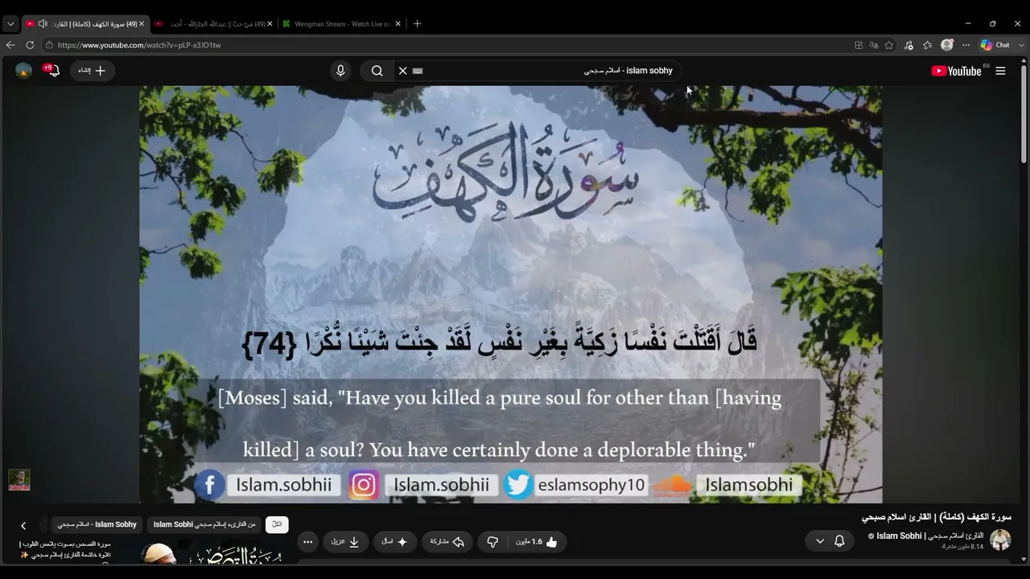Click the Create (إنشاء) button
Viewport: 1030px width, 579px height.
coord(92,71)
